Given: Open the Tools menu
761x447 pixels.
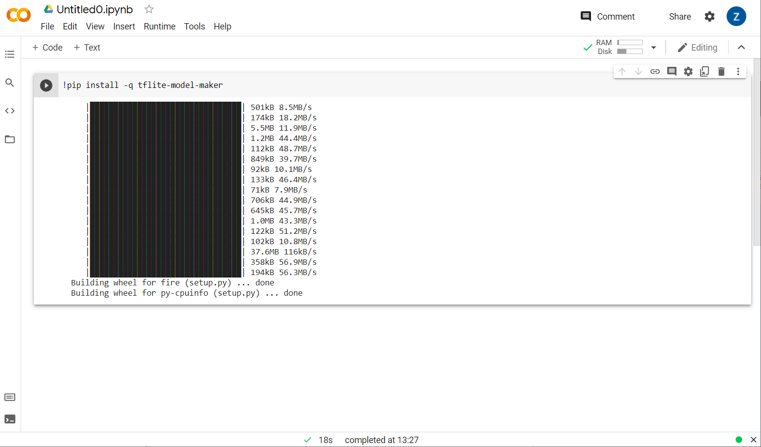Looking at the screenshot, I should [195, 27].
